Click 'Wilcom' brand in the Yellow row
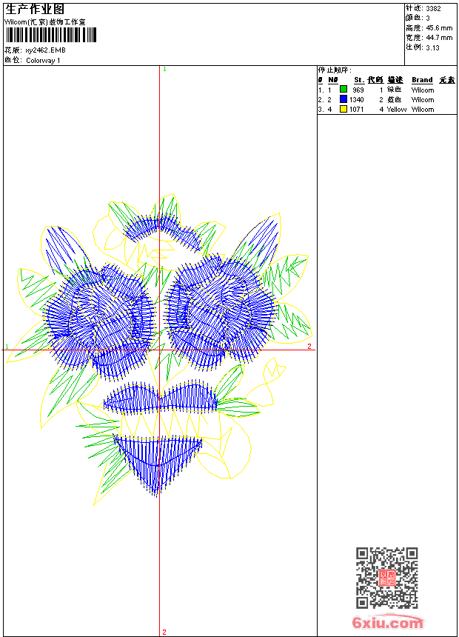The width and height of the screenshot is (459, 637). click(x=423, y=110)
